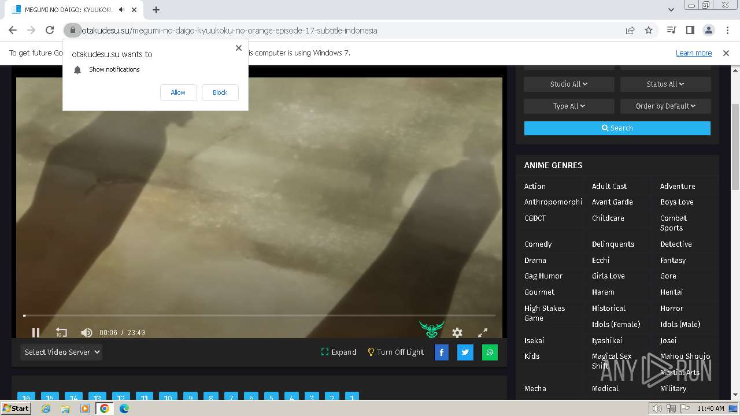
Task: Open a new browser tab
Action: pyautogui.click(x=156, y=10)
